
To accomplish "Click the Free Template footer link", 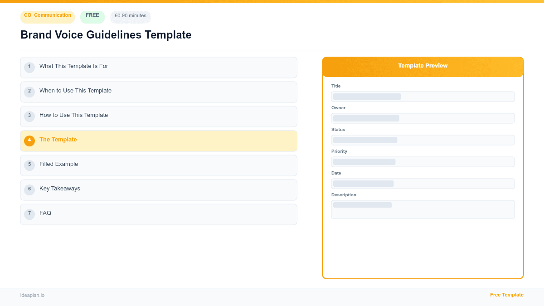I will [x=507, y=295].
